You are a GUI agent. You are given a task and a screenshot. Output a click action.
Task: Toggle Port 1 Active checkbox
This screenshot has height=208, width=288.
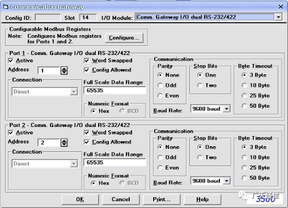click(x=11, y=61)
